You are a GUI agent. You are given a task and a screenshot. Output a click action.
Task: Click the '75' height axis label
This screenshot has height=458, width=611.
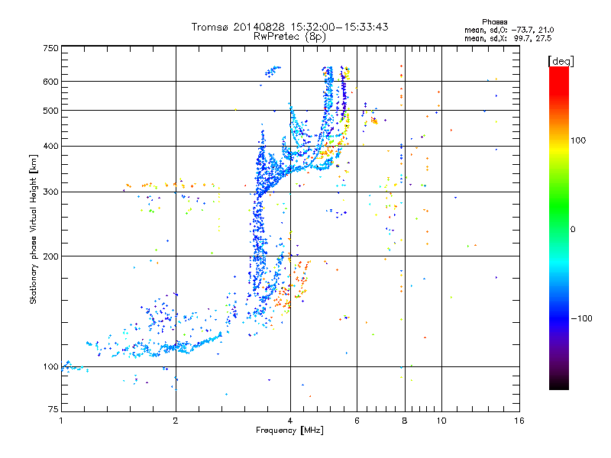point(53,409)
